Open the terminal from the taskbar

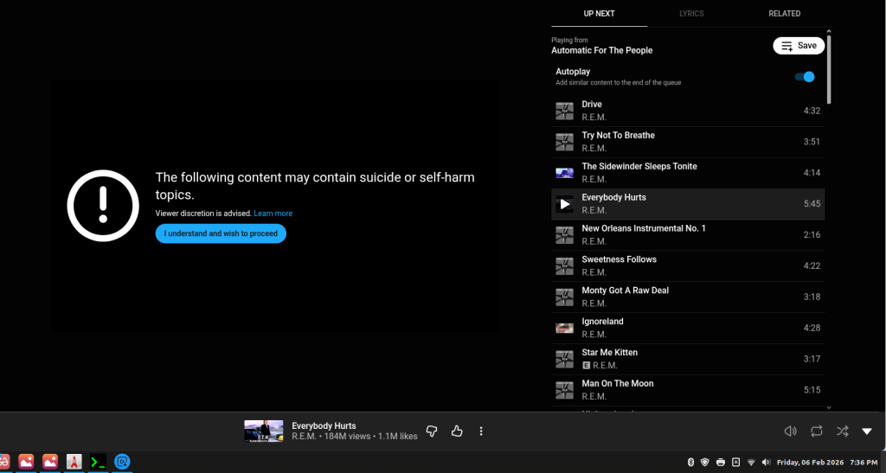99,462
